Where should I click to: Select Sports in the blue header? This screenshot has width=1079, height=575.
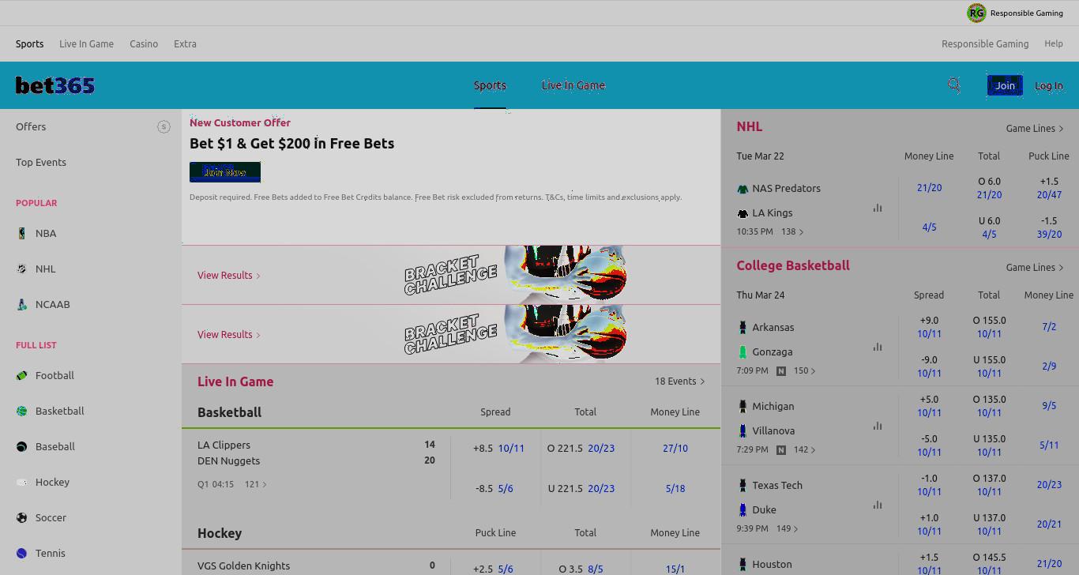(x=490, y=85)
